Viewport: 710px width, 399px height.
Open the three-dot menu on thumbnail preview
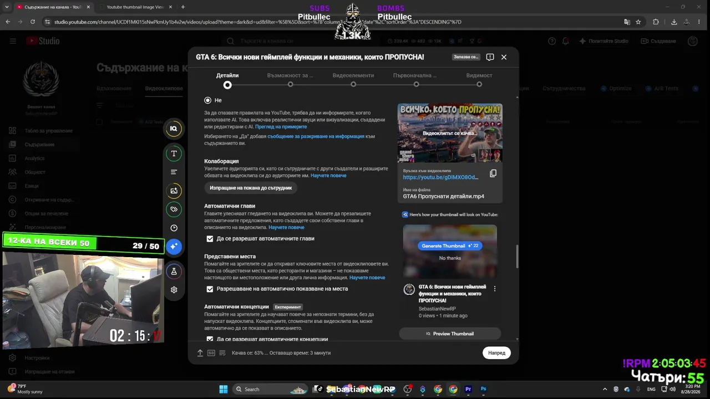[x=495, y=289]
